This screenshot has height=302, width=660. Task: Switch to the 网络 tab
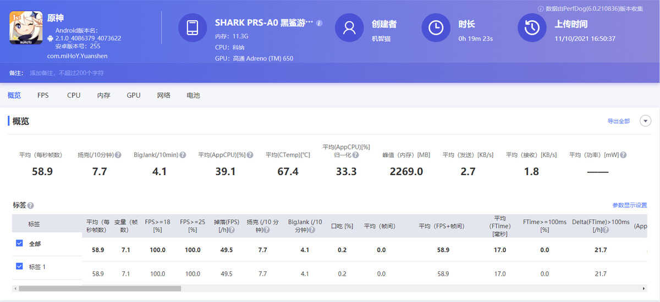click(x=163, y=95)
